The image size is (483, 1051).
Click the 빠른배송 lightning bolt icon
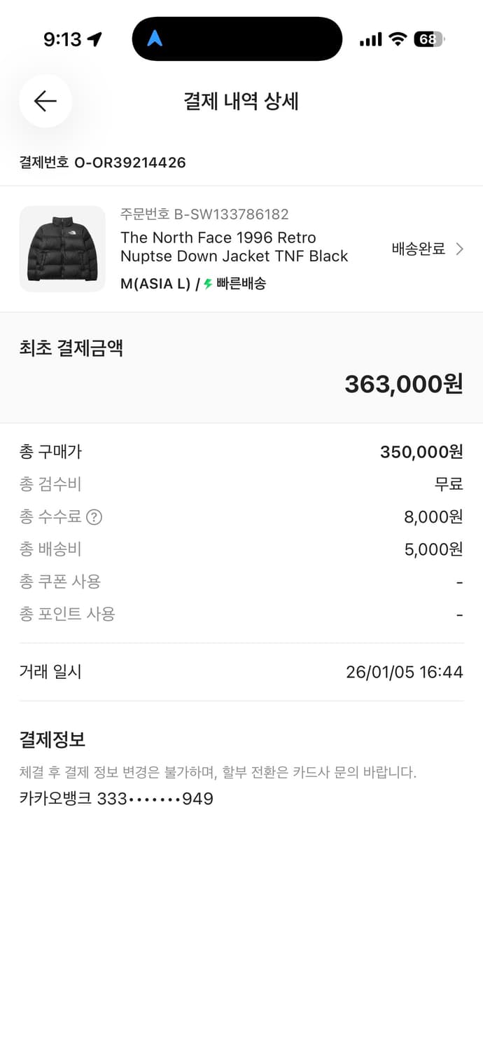208,284
